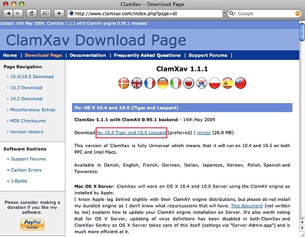Click the vertical scrollbar thumb
This screenshot has width=305, height=237.
coord(302,32)
